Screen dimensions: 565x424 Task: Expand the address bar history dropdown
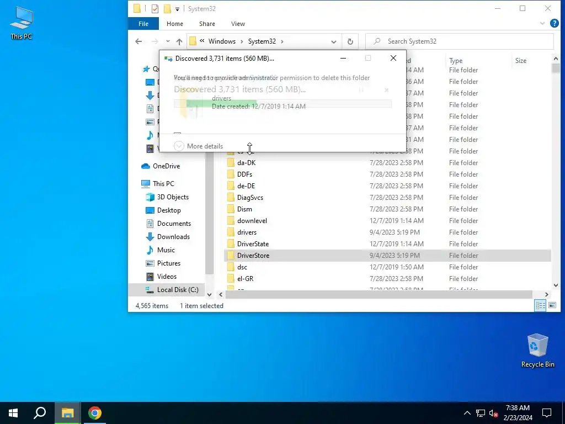(334, 41)
